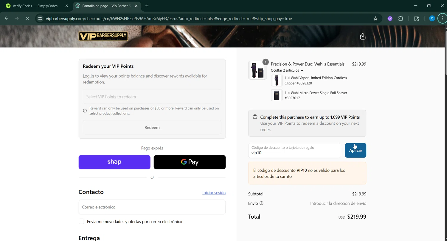Click the gift icon in VIP Points banner

click(x=255, y=117)
